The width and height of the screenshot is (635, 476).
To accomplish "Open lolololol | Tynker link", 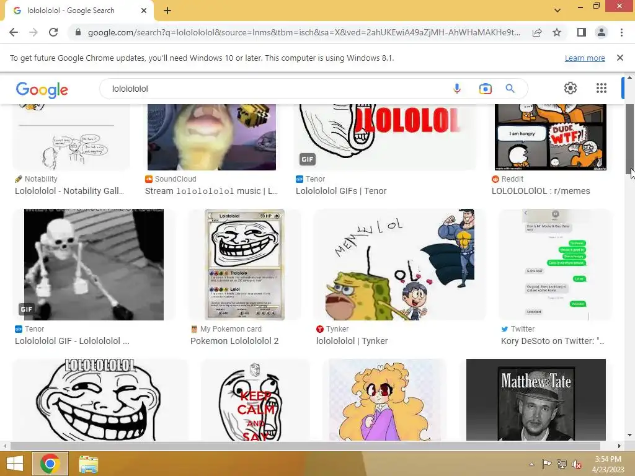I will pyautogui.click(x=352, y=341).
